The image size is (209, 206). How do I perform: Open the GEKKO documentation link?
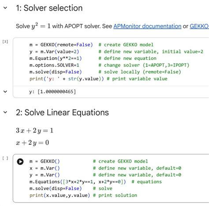(199, 26)
